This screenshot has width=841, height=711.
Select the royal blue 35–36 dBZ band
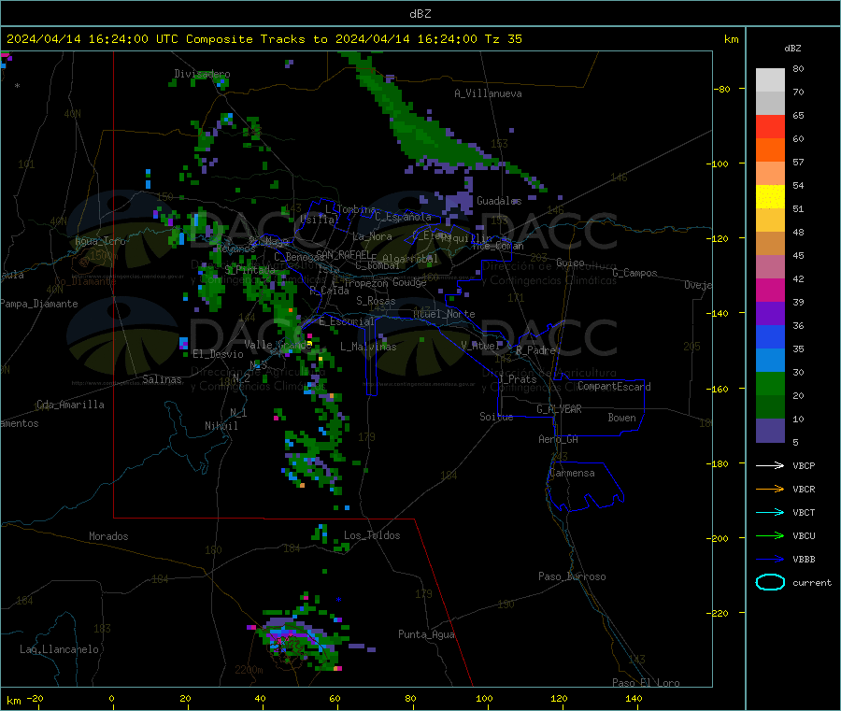770,336
